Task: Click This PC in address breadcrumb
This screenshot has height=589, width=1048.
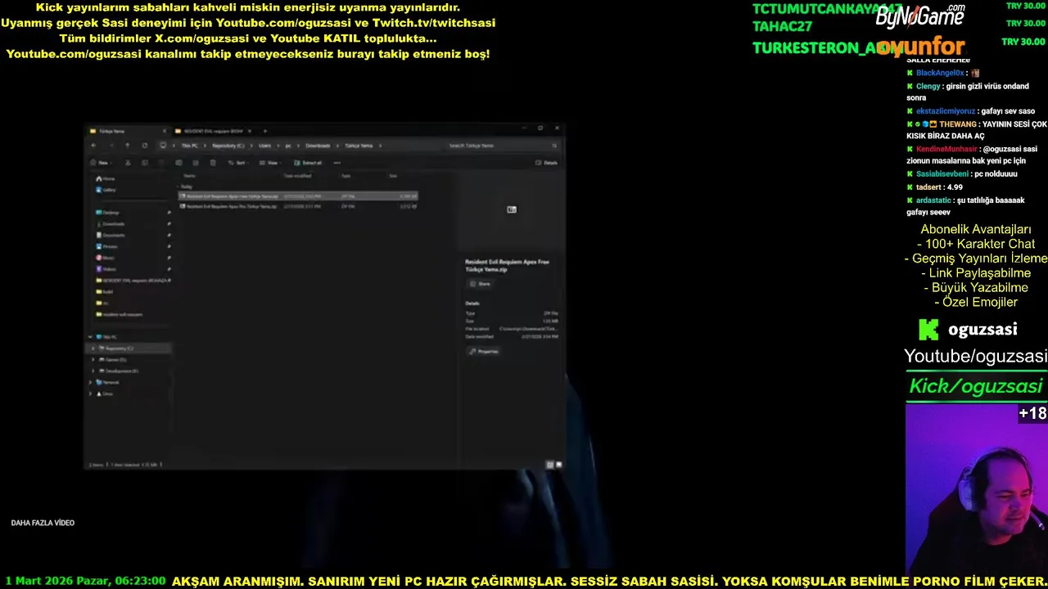Action: (x=189, y=146)
